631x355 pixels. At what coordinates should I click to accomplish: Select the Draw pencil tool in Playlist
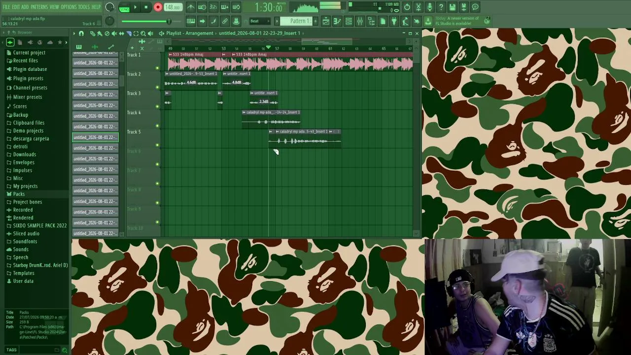pos(92,34)
